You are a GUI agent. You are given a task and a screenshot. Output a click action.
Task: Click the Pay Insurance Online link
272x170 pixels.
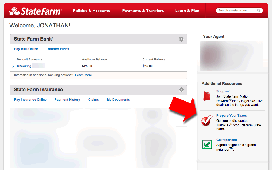[30, 100]
